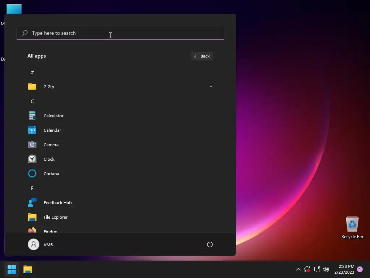Click the Clock label text
The width and height of the screenshot is (370, 278).
tap(49, 159)
